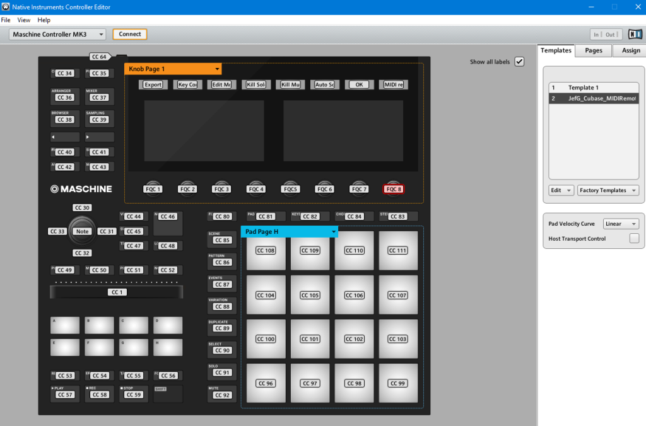
Task: Select pad CC 96
Action: tap(266, 383)
